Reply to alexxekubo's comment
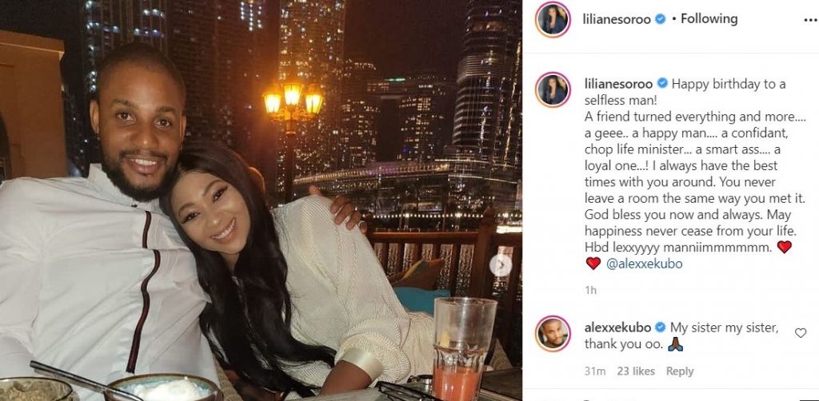Screen dimensions: 819x401 [x=680, y=371]
